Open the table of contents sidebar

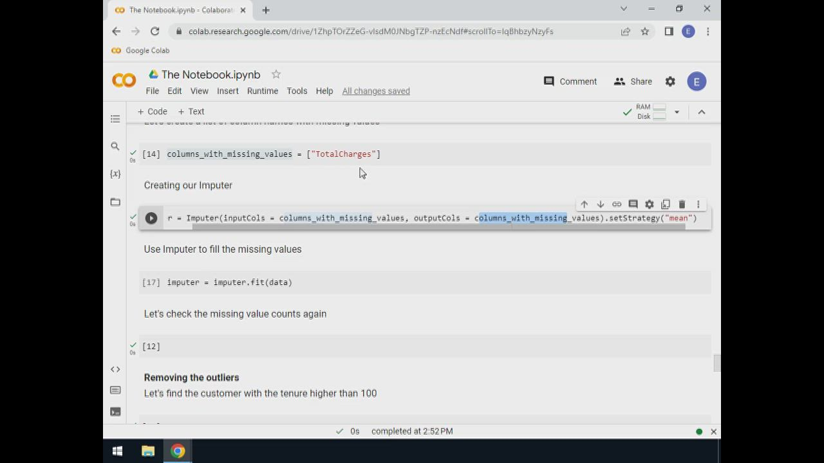pos(115,119)
